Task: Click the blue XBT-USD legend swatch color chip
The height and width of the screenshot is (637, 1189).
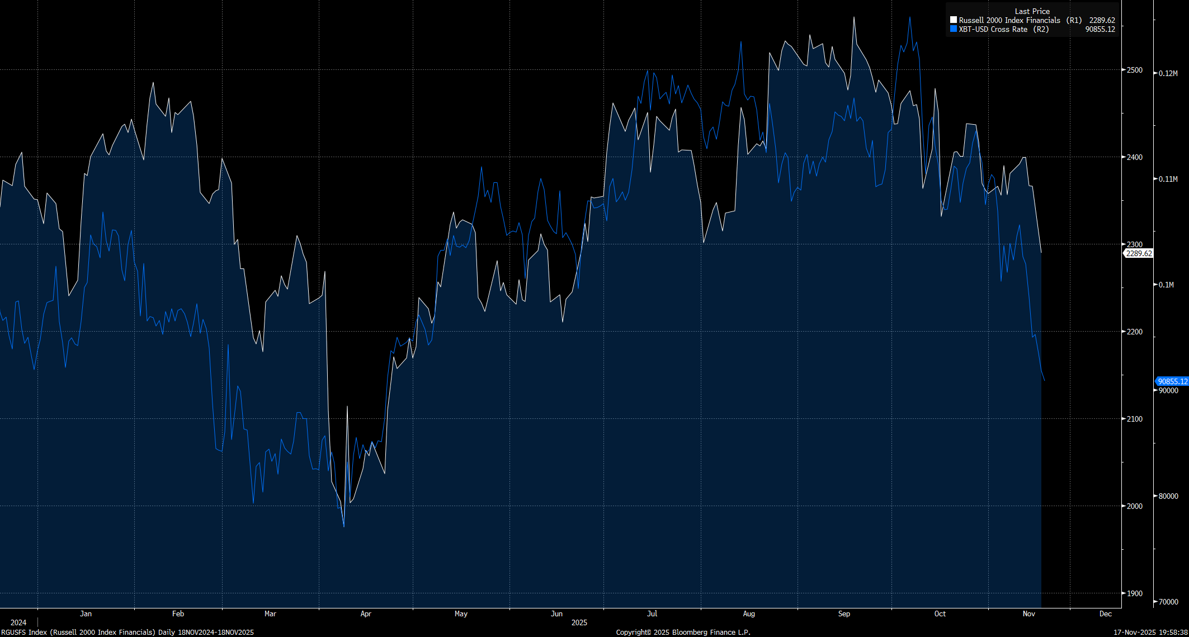Action: tap(953, 29)
